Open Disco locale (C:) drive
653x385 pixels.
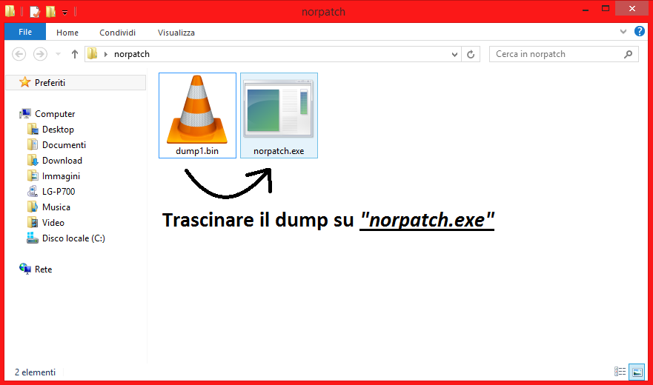tap(73, 238)
